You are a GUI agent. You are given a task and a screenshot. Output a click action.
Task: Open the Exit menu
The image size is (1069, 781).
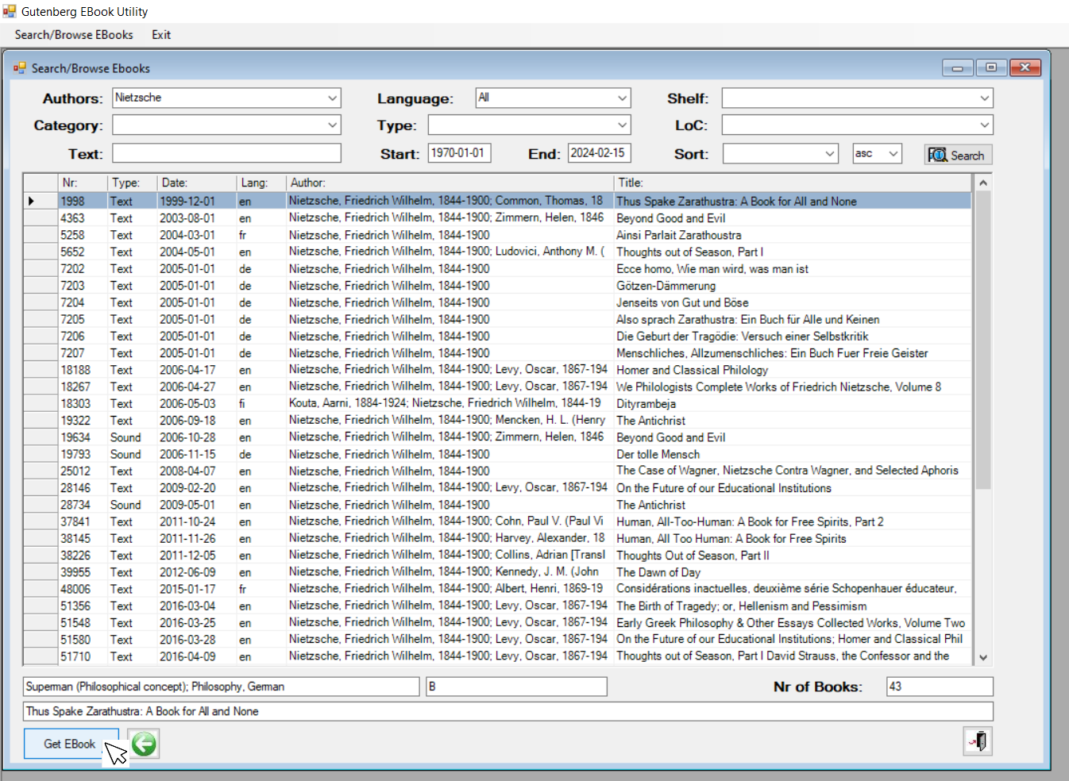(161, 35)
